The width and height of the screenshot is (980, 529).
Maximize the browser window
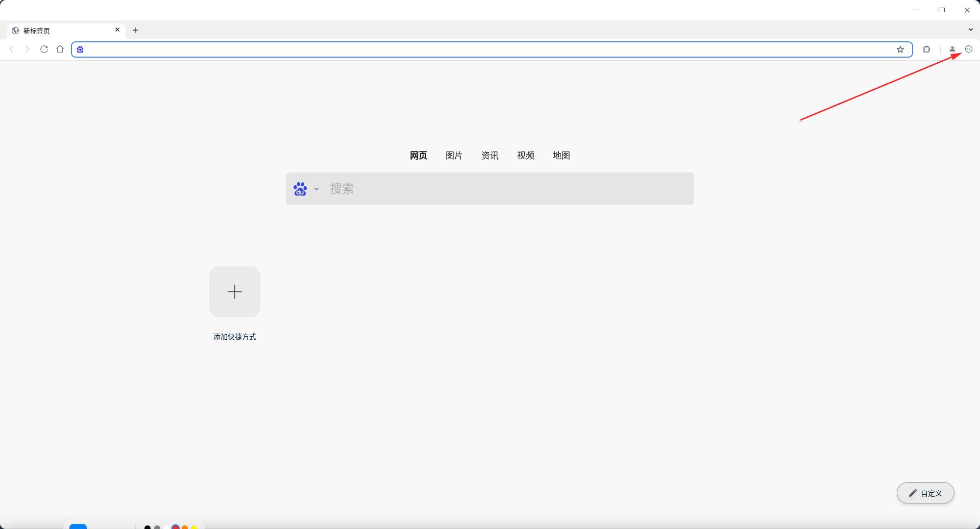(942, 10)
